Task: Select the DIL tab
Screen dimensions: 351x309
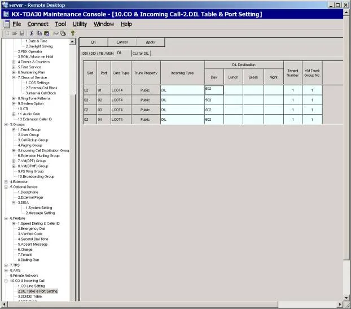Action: pos(120,53)
